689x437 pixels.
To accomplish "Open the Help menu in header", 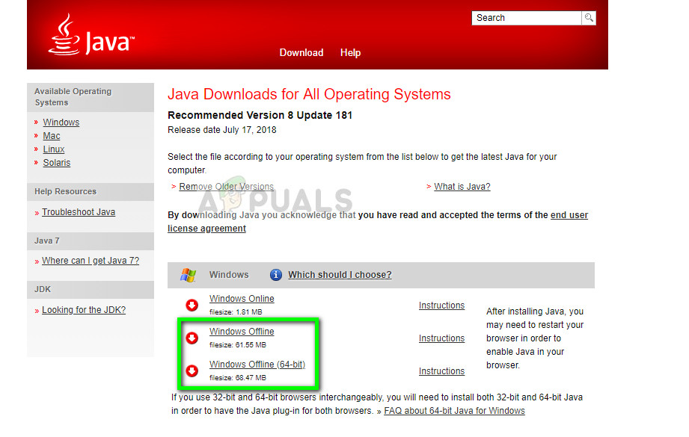I will [350, 52].
